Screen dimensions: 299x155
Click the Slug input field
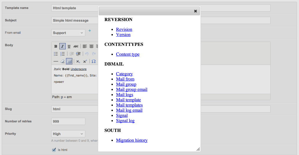tap(74, 109)
